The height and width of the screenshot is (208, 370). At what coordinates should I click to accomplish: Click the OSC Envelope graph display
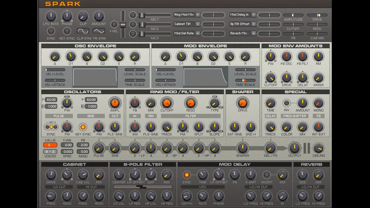tap(95, 77)
